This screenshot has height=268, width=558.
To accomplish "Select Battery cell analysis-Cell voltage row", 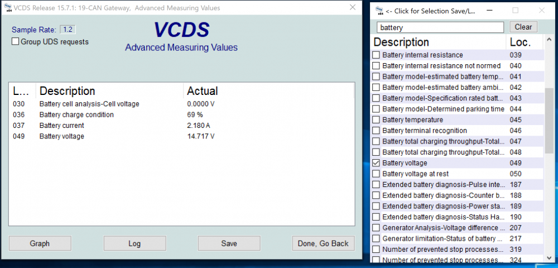I will (181, 104).
